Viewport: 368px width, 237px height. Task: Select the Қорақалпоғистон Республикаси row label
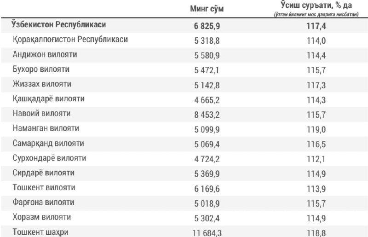pos(70,40)
